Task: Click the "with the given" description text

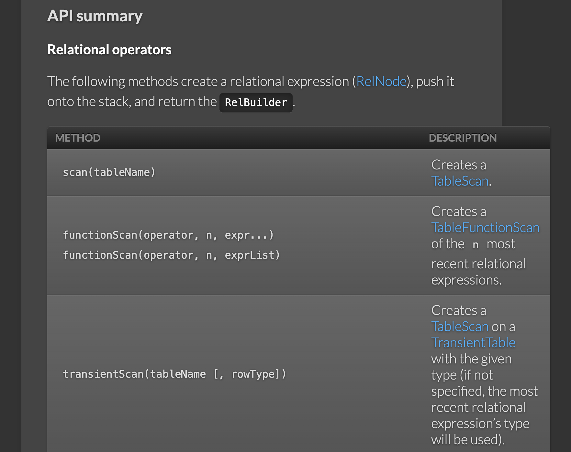Action: (x=471, y=359)
